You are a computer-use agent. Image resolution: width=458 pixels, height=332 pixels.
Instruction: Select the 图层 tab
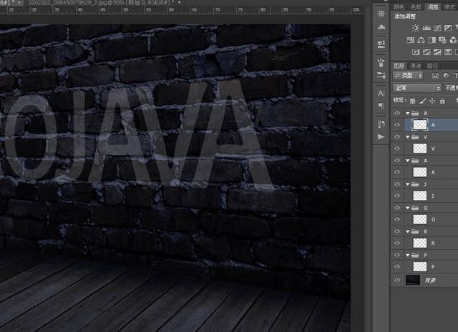pyautogui.click(x=399, y=66)
